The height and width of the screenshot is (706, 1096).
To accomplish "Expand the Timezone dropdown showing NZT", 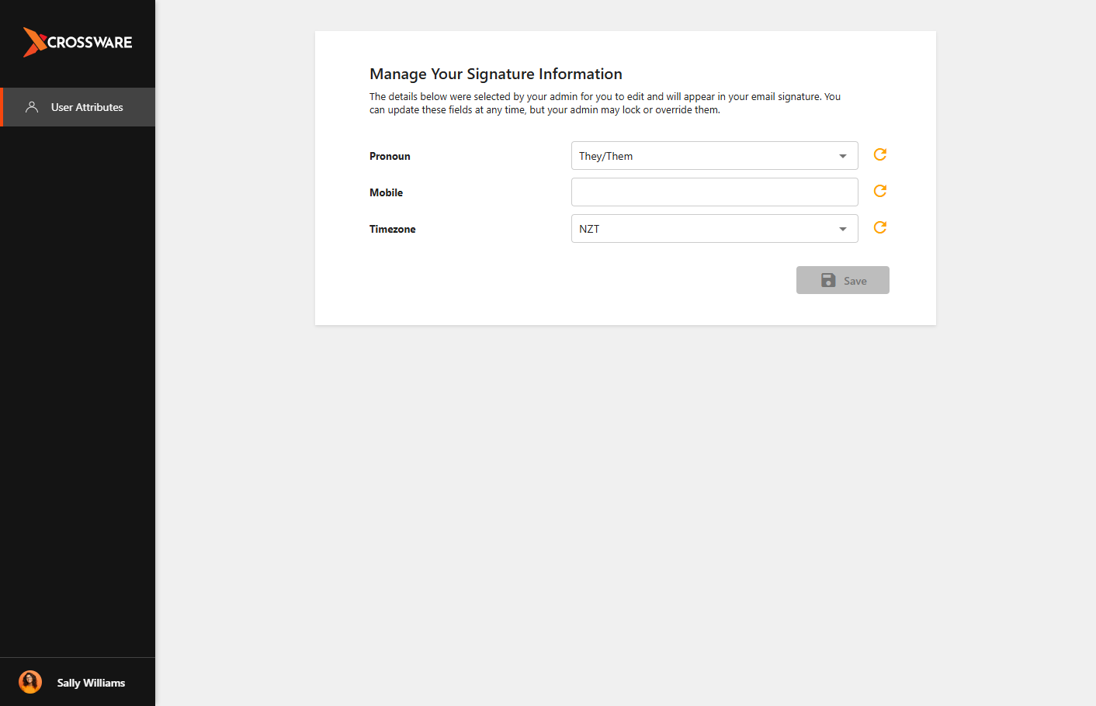I will click(714, 228).
